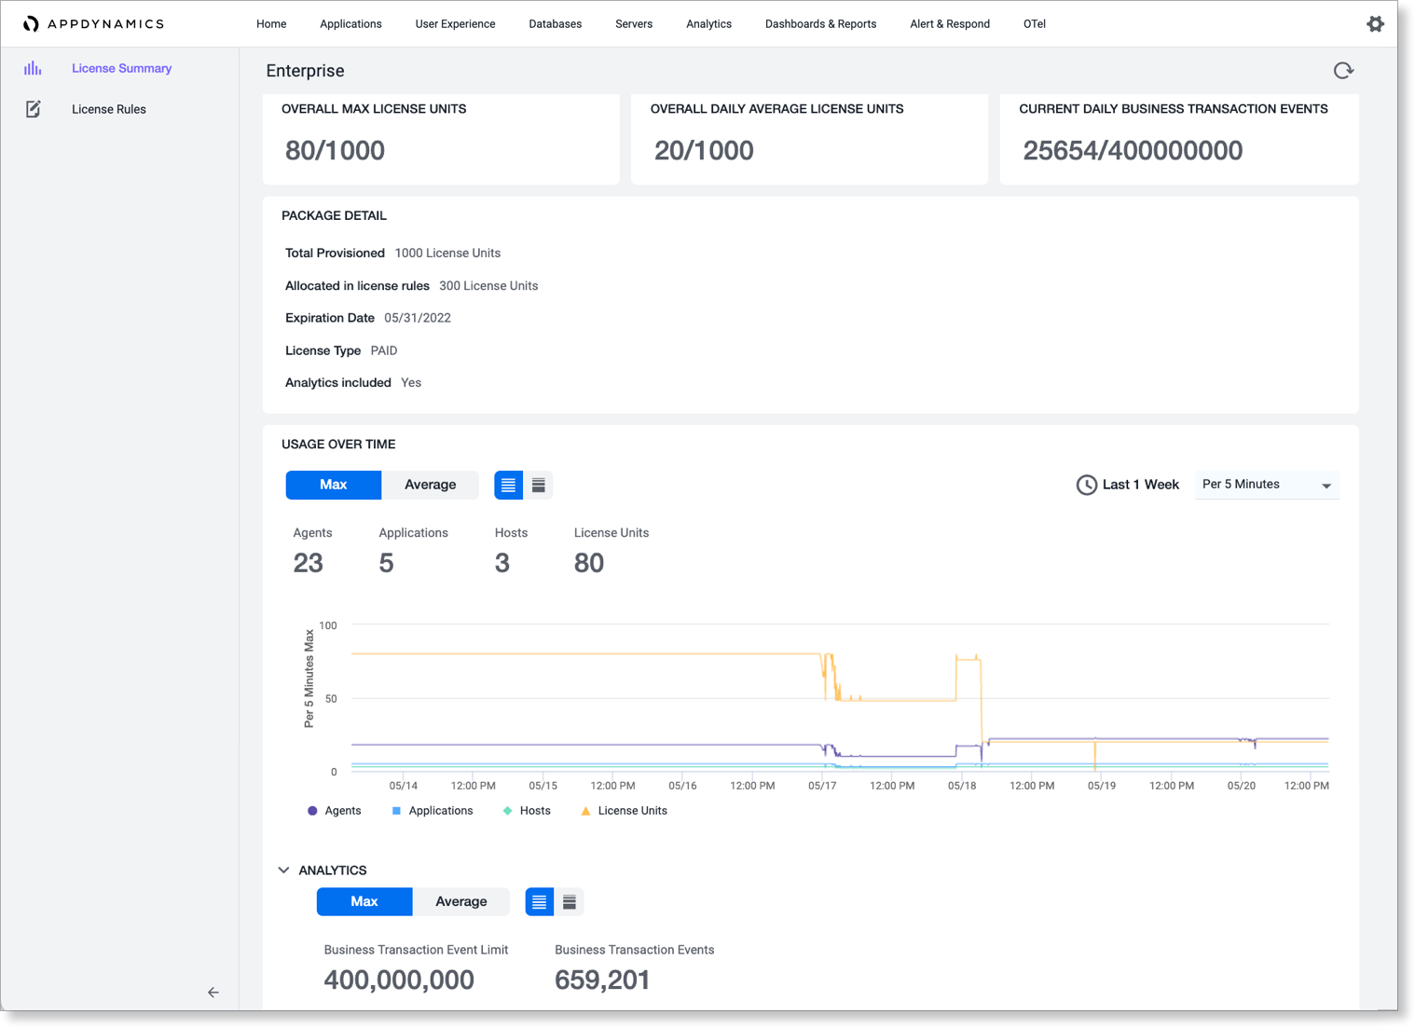The image size is (1415, 1028).
Task: Open Dashboards & Reports menu
Action: point(820,24)
